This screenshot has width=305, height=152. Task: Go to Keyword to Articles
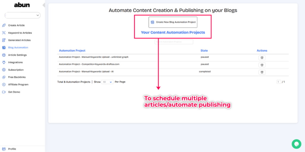click(20, 33)
